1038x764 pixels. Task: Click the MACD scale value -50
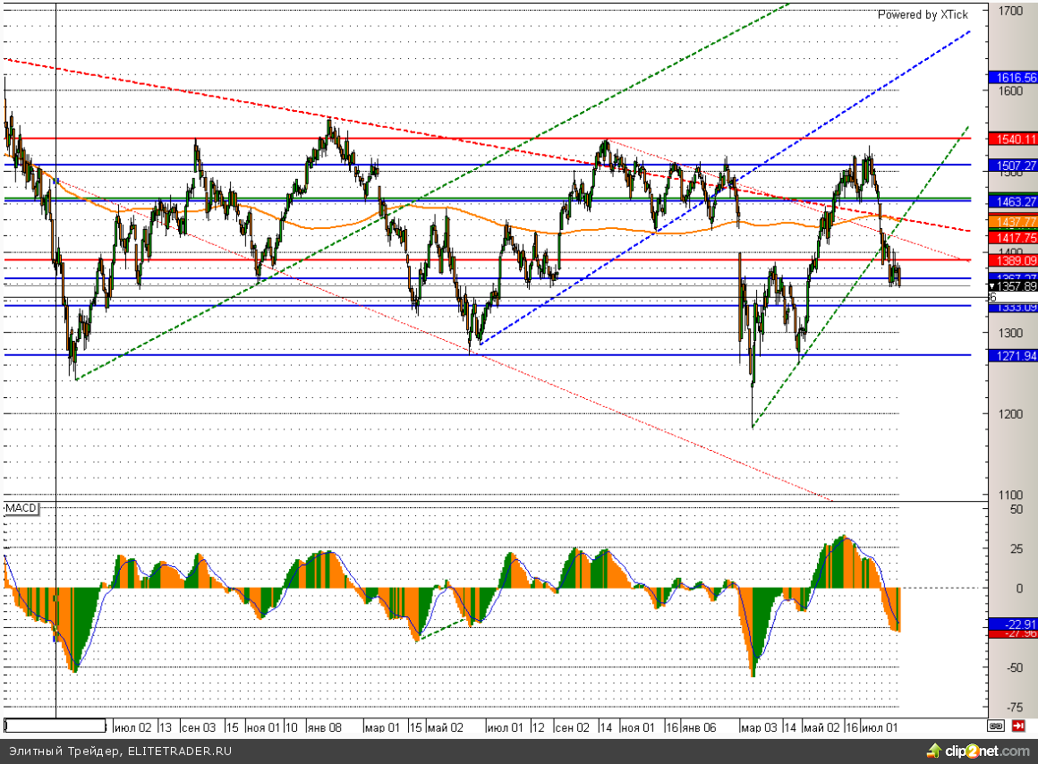coord(1014,668)
